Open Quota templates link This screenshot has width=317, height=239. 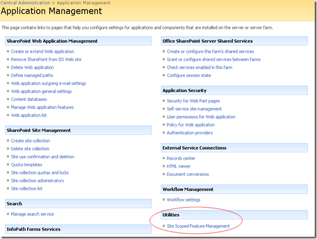(27, 165)
